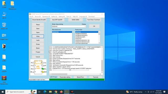Click Partnumber list scroll up arrow
This screenshot has height=94, width=168.
pyautogui.click(x=99, y=32)
